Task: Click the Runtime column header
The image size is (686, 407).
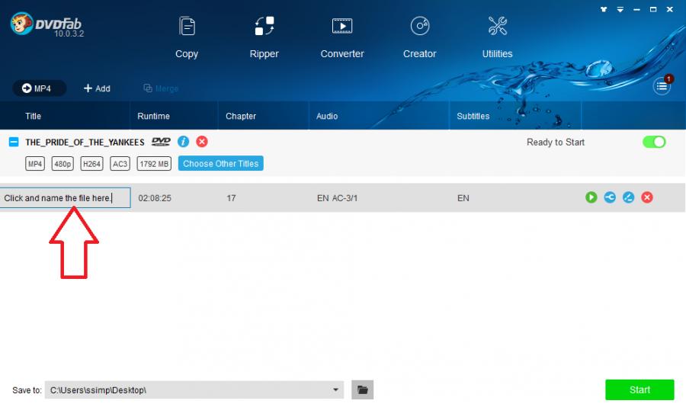Action: point(153,116)
